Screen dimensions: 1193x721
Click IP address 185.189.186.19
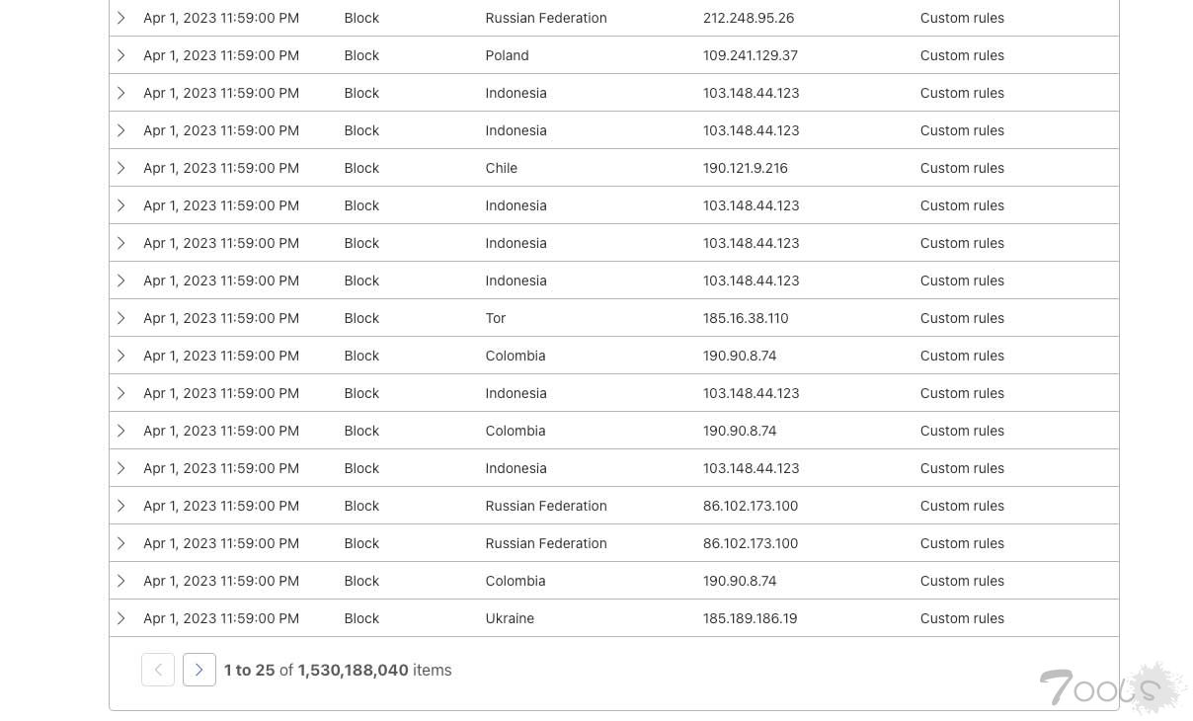[750, 618]
